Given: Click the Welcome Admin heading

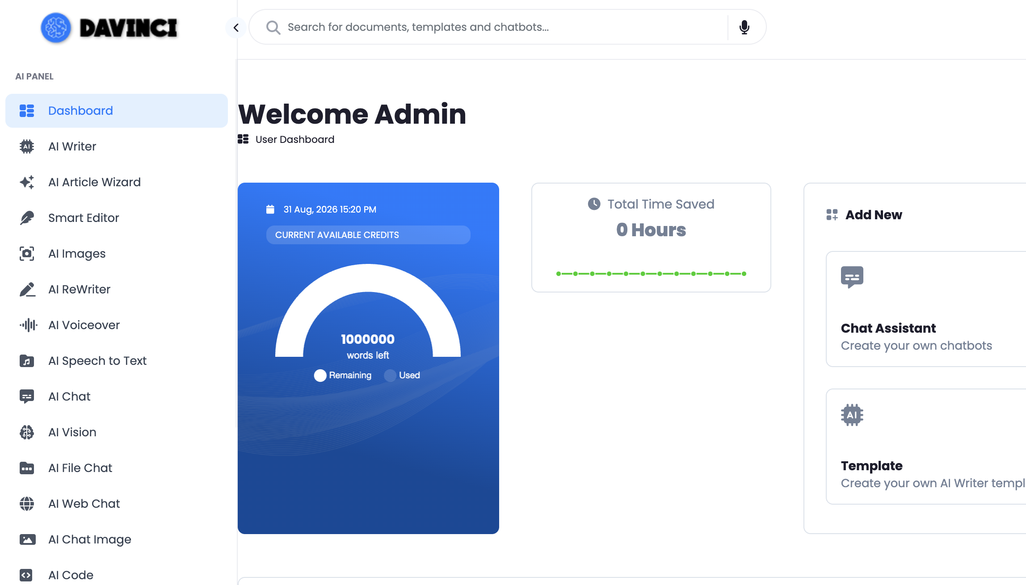Looking at the screenshot, I should [x=352, y=114].
